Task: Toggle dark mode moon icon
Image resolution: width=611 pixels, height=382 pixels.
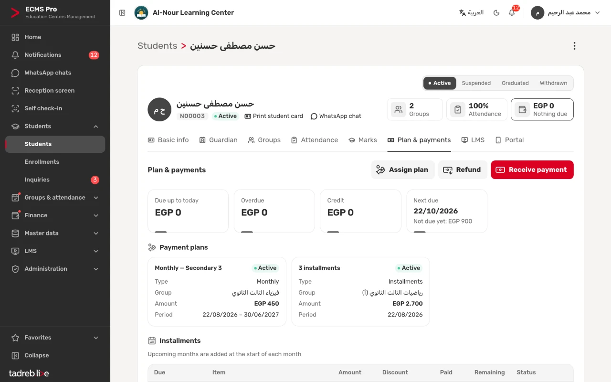Action: (x=496, y=13)
